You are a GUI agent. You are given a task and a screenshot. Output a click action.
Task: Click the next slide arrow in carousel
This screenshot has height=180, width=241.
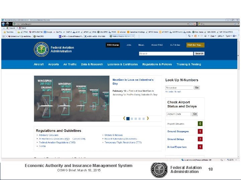[148, 118]
